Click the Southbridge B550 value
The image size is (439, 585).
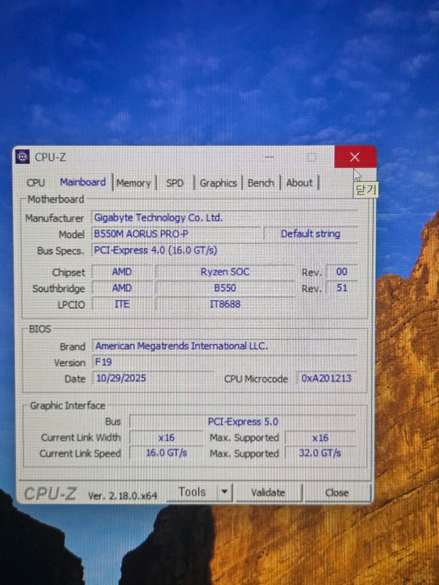(x=225, y=288)
